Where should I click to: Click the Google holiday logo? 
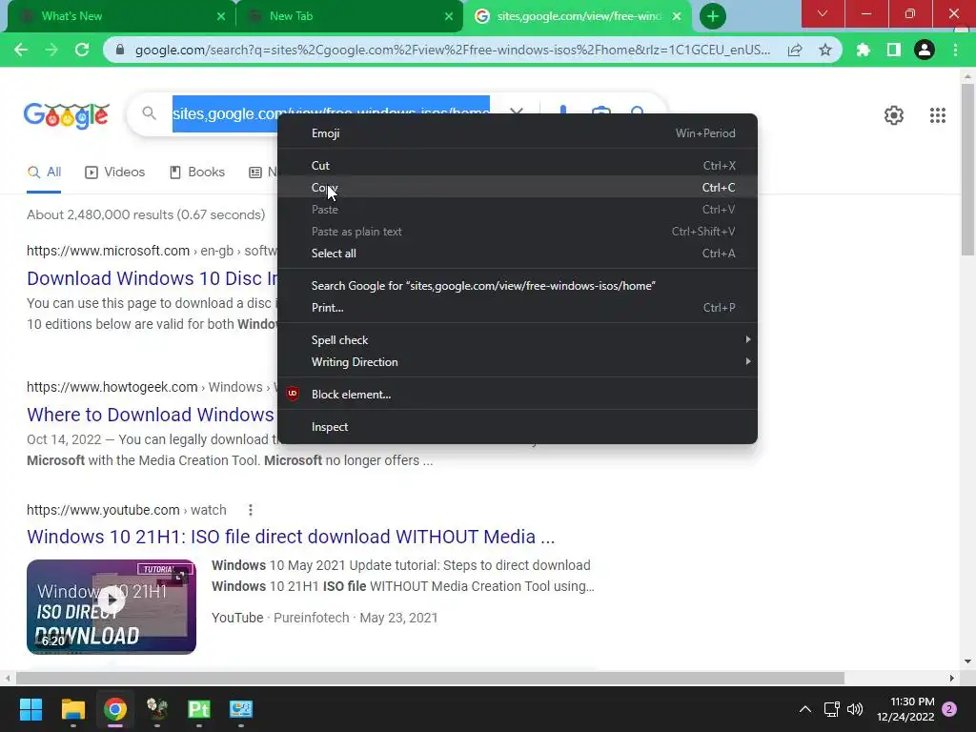click(67, 115)
